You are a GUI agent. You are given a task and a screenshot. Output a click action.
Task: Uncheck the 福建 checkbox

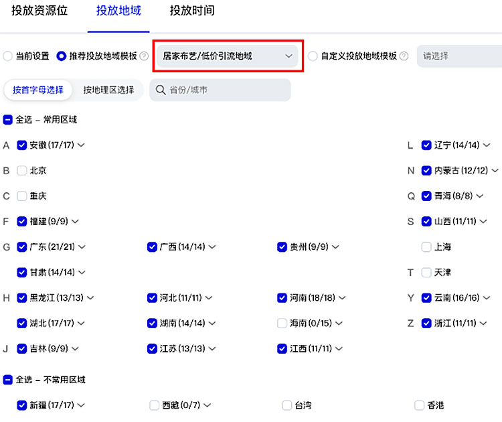[x=22, y=222]
